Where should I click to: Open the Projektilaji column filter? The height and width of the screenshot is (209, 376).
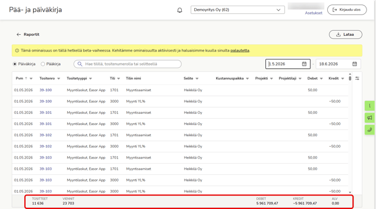300,78
